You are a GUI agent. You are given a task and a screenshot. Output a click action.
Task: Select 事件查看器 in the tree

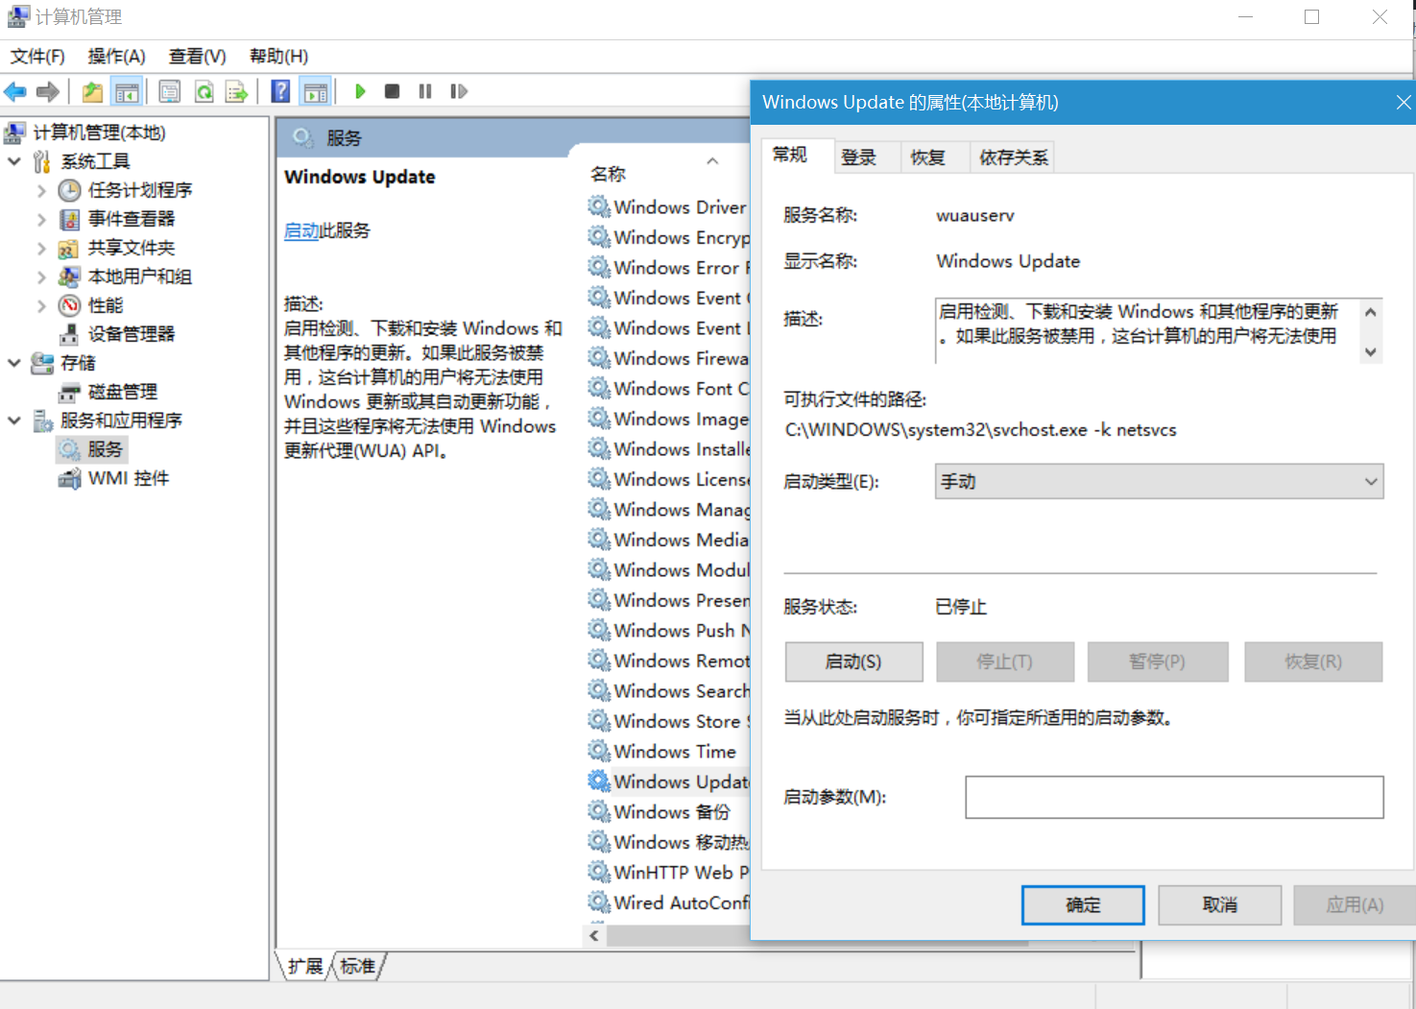coord(132,219)
